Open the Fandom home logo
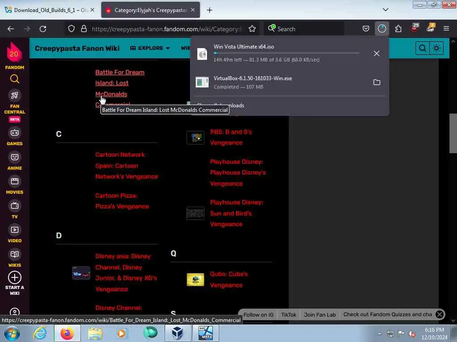The image size is (457, 342). point(14,56)
